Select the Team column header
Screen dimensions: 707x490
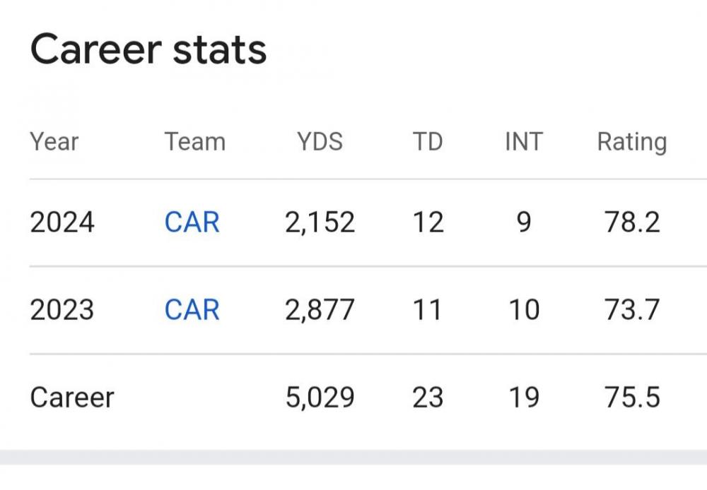[x=195, y=142]
